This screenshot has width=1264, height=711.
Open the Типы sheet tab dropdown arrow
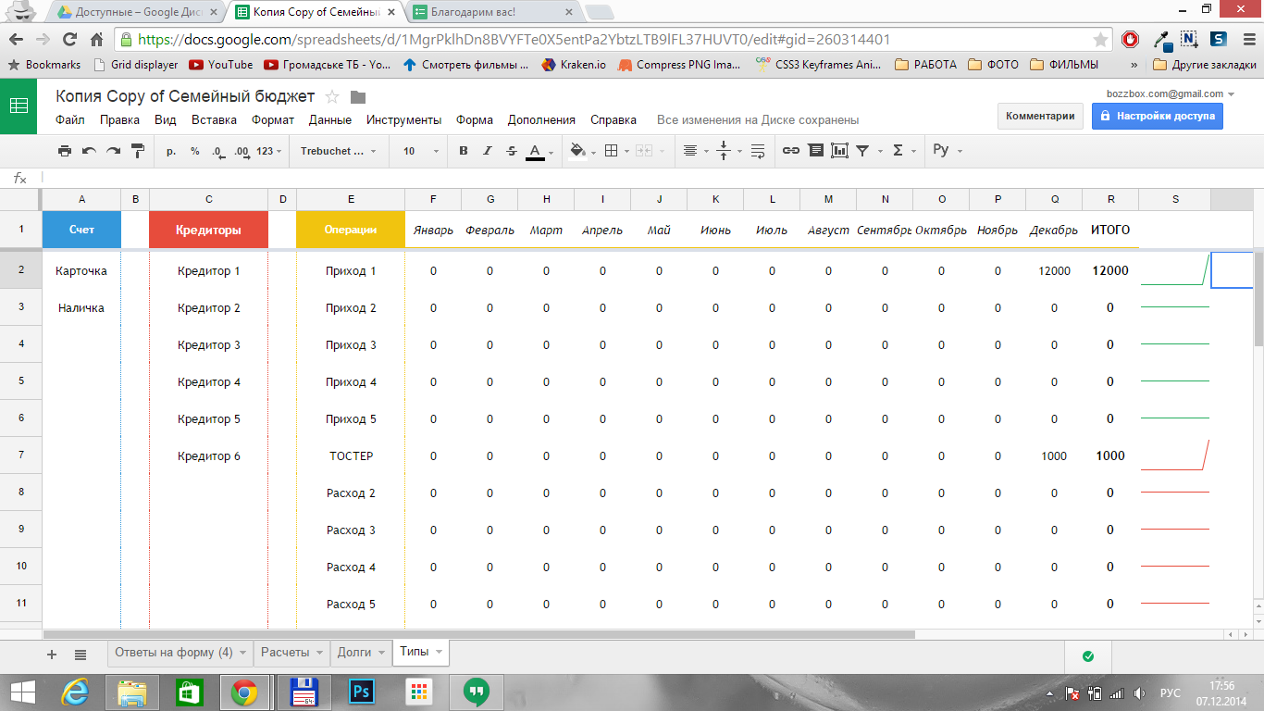(x=439, y=653)
